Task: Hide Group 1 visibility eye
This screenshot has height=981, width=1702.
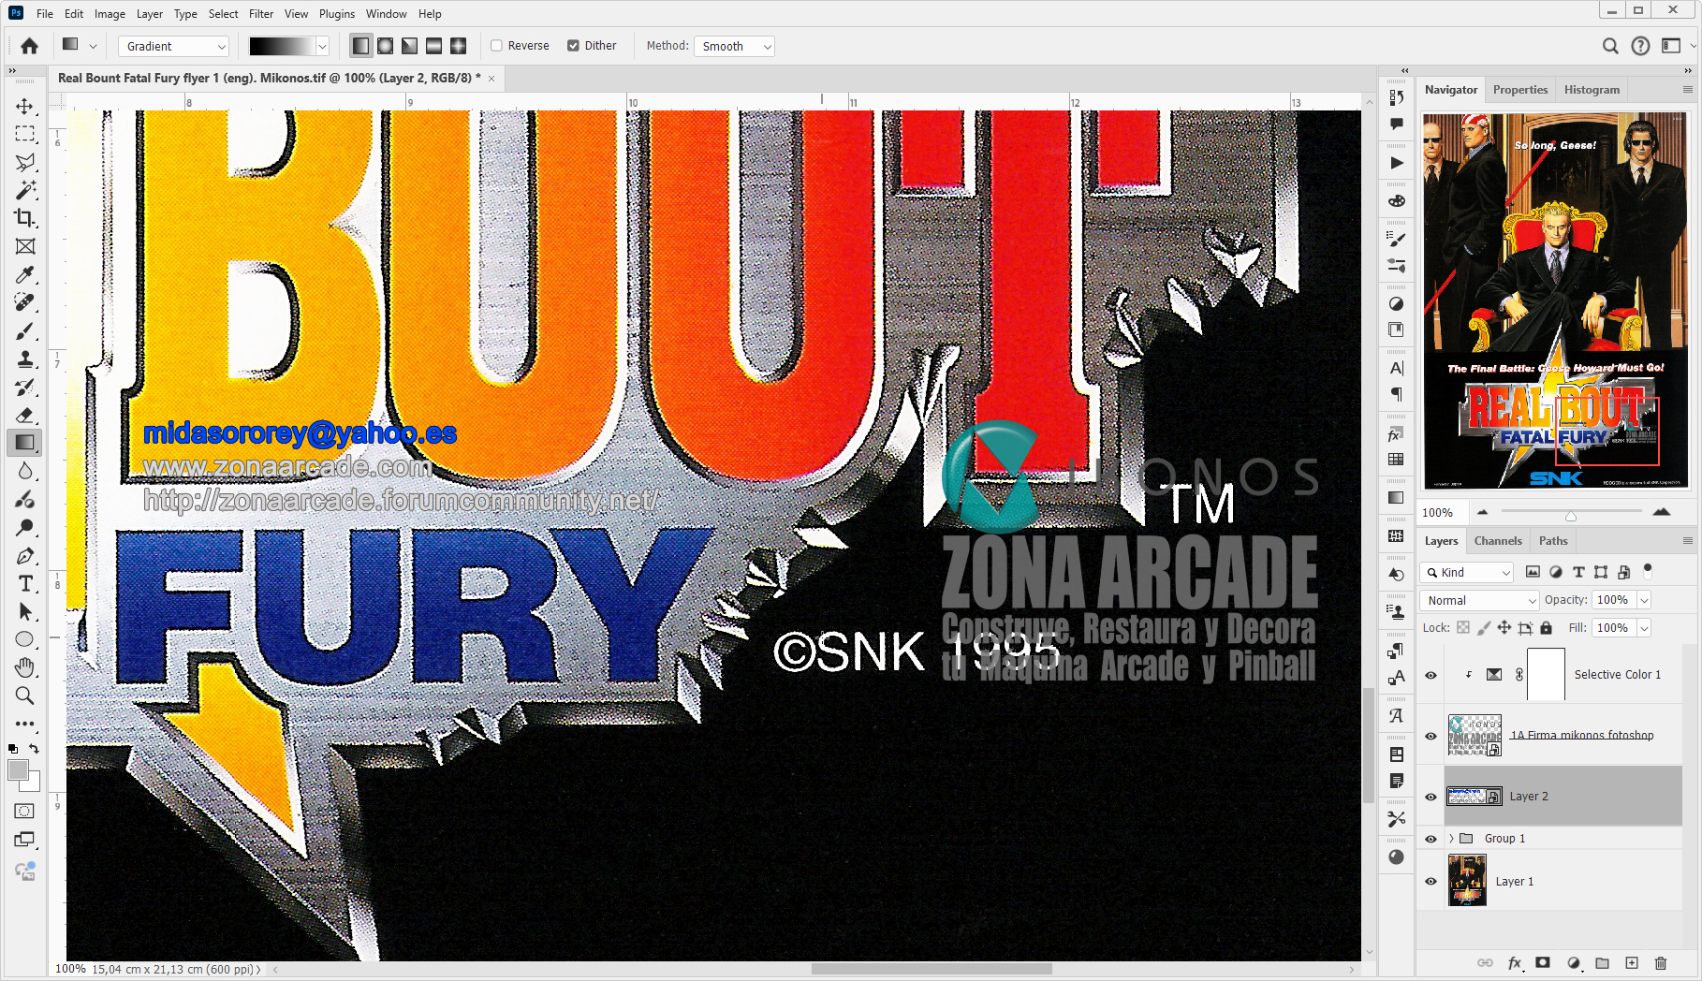Action: point(1431,839)
